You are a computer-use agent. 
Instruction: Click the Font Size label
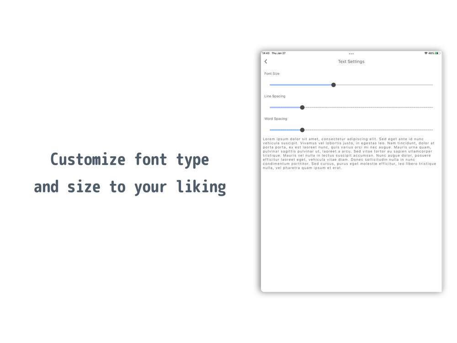[x=272, y=74]
